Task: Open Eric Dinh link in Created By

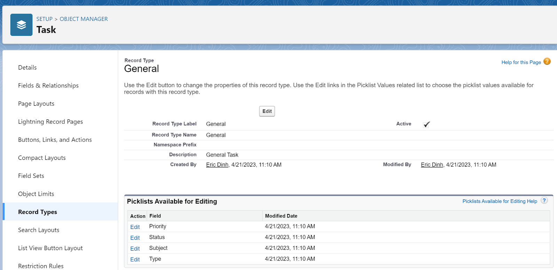Action: coord(217,165)
